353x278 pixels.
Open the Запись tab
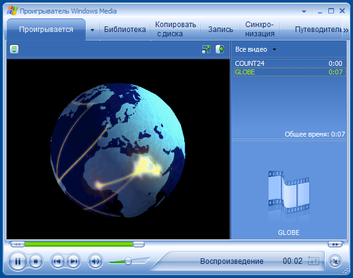[x=221, y=30]
